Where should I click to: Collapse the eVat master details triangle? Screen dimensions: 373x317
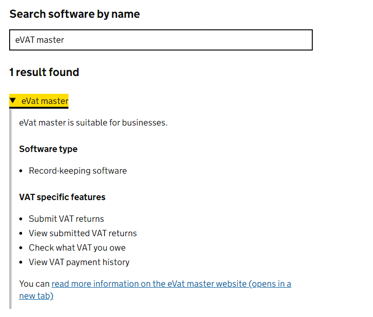click(x=13, y=101)
